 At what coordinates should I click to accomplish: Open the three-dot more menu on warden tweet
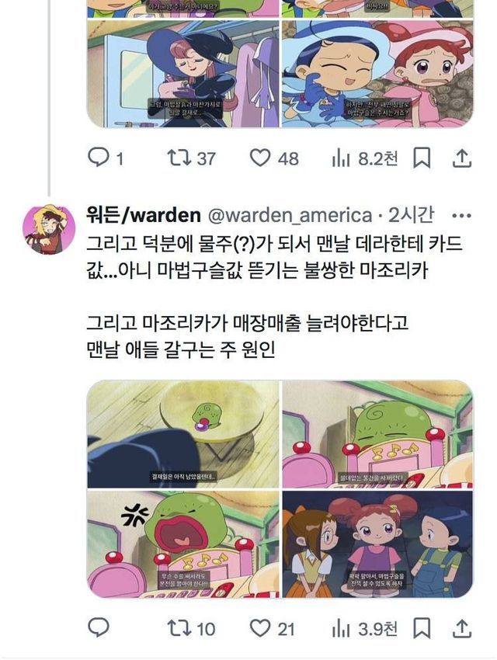tap(461, 216)
